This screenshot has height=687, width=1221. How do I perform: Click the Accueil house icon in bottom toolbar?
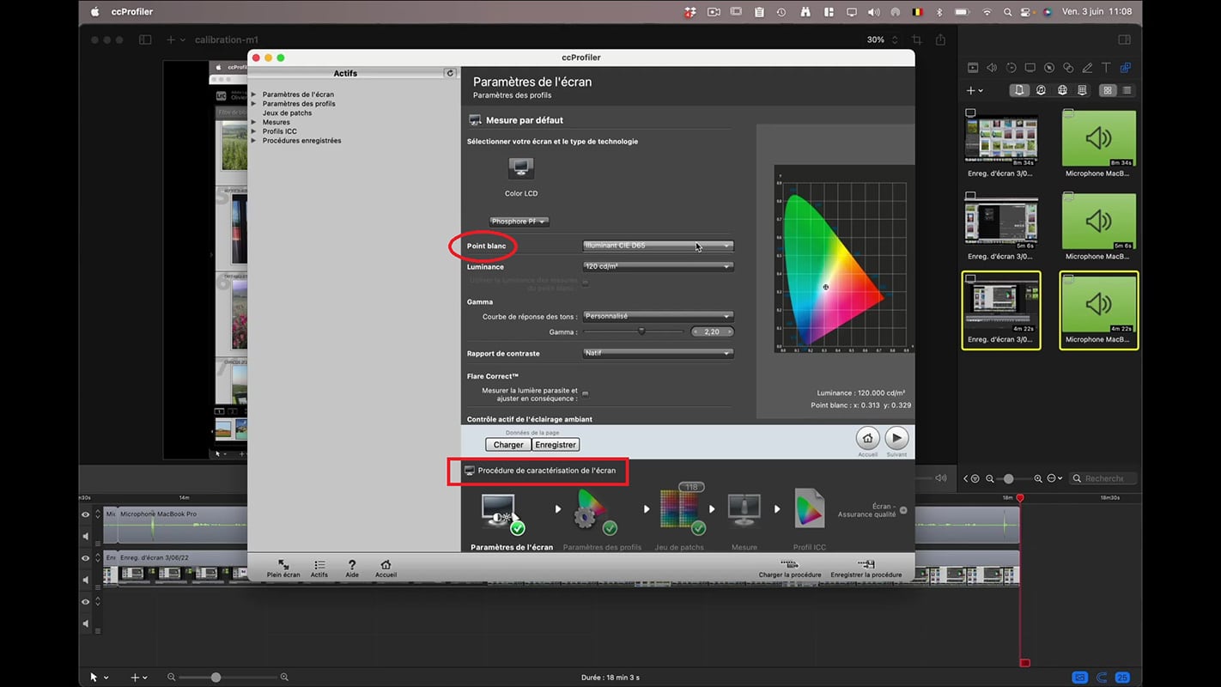[386, 568]
